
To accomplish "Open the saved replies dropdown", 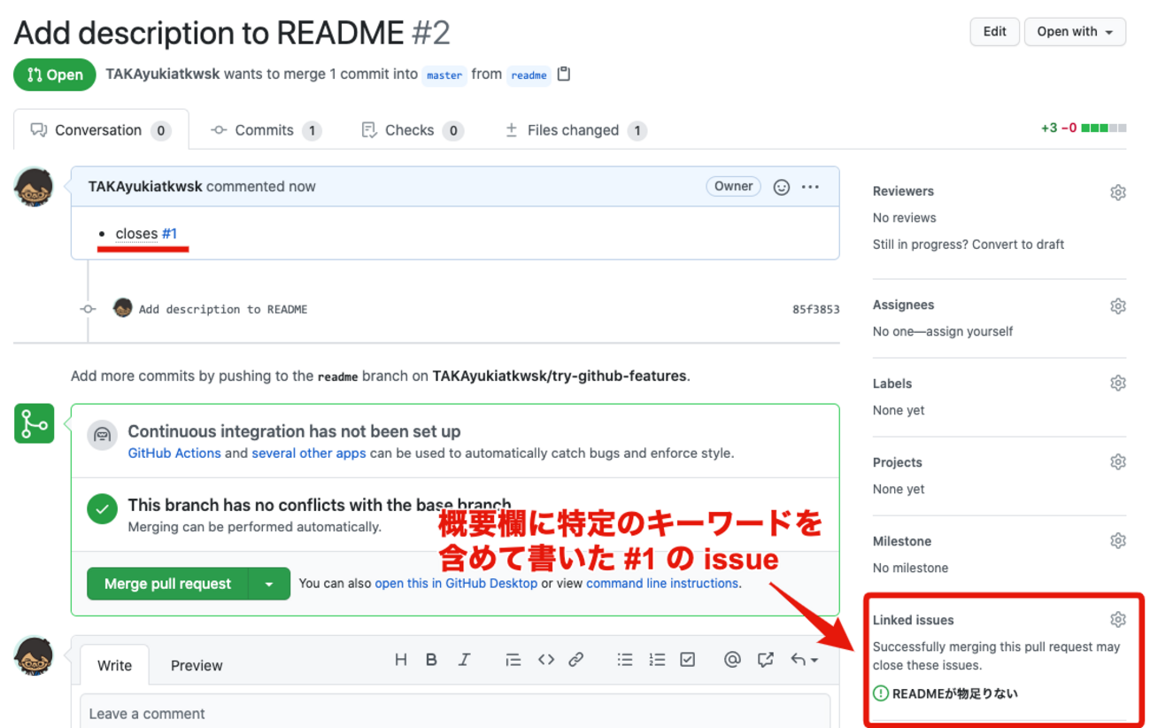I will pos(804,660).
